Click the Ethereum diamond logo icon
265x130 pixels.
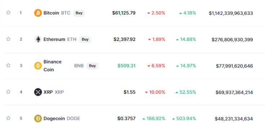pos(38,39)
